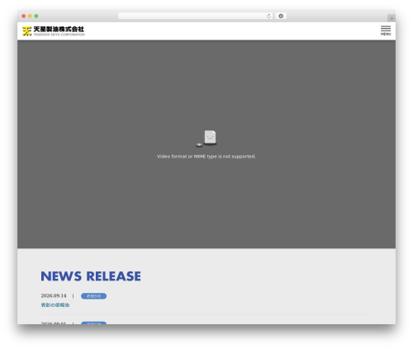Reload the page with the refresh icon
The width and height of the screenshot is (413, 349).
[268, 17]
